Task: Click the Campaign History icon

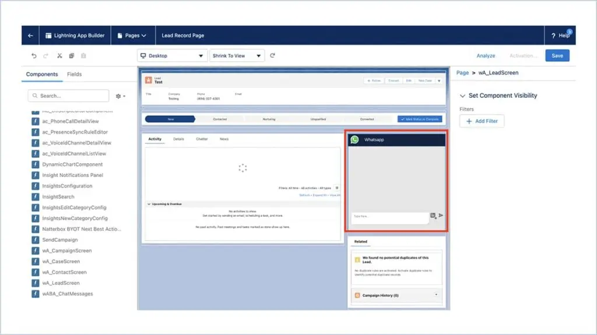Action: pyautogui.click(x=357, y=295)
